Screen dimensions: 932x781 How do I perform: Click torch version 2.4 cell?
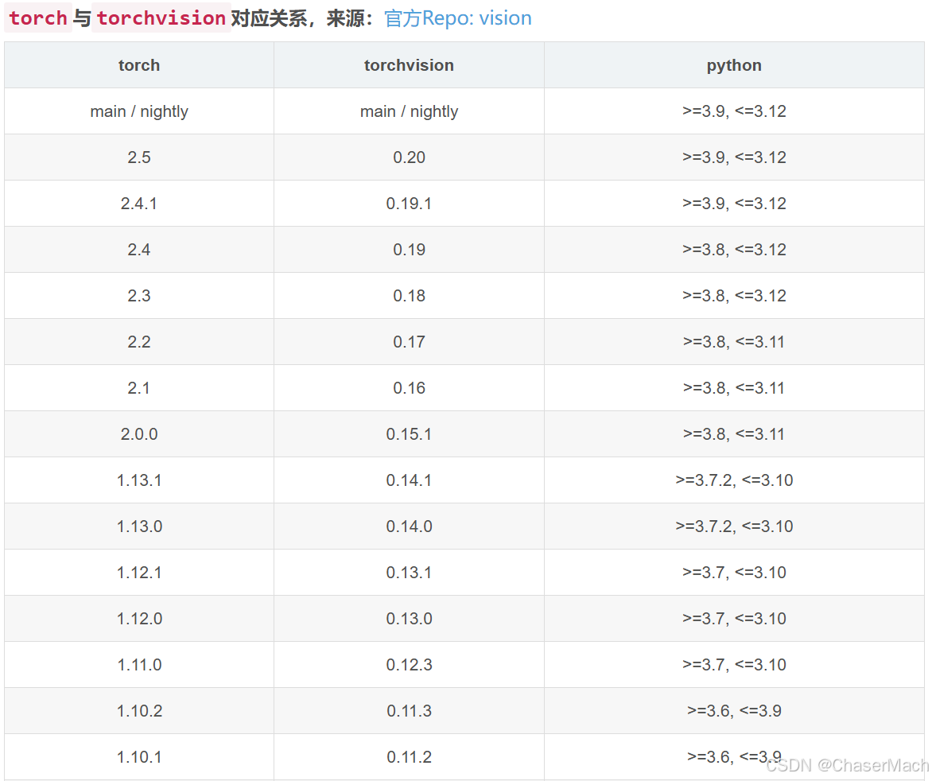click(139, 250)
